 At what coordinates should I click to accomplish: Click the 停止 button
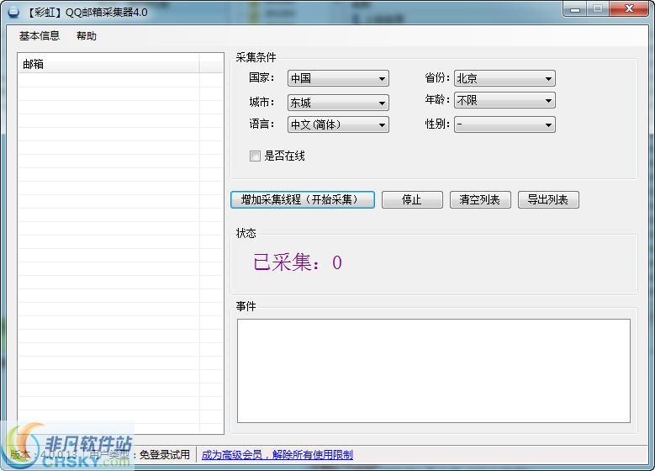pyautogui.click(x=412, y=200)
